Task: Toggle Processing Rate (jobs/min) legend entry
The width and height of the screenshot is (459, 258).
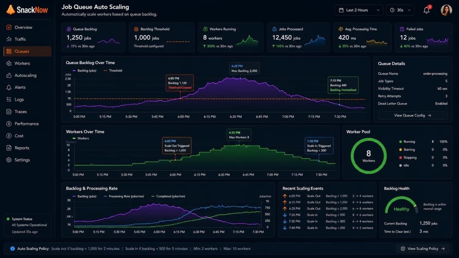Action: click(x=124, y=196)
